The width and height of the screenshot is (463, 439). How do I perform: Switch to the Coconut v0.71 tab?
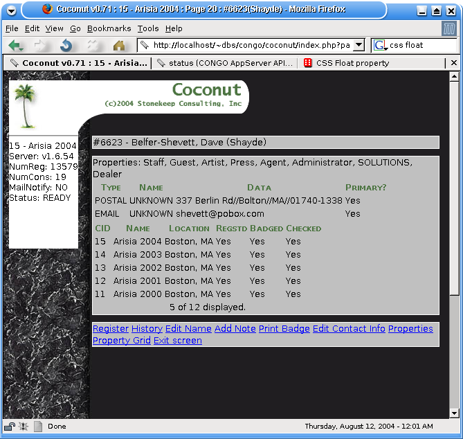click(x=78, y=63)
